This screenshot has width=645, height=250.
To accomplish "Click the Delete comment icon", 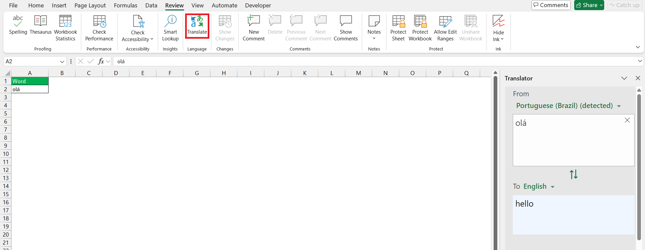I will (x=275, y=21).
